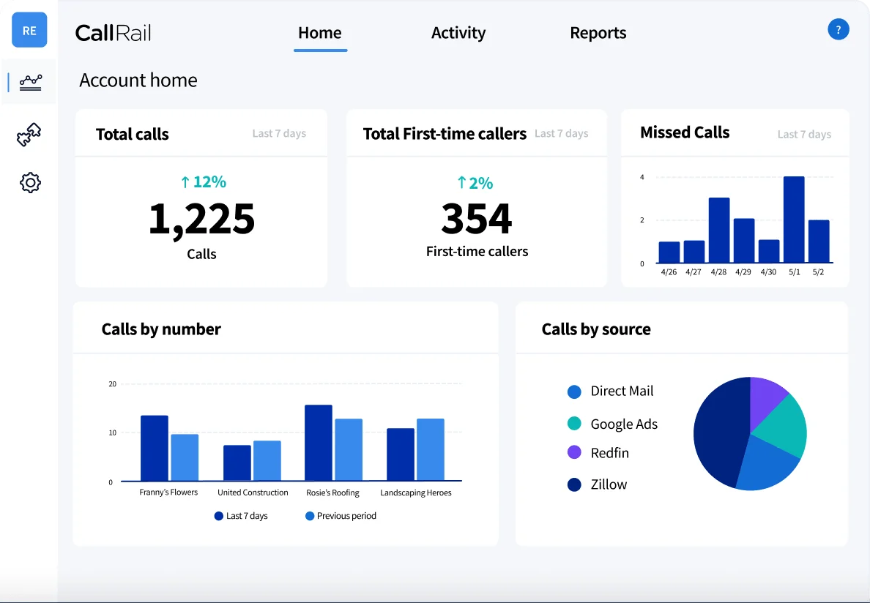Open the Total calls Last 7 days filter
Image resolution: width=870 pixels, height=603 pixels.
coord(279,134)
